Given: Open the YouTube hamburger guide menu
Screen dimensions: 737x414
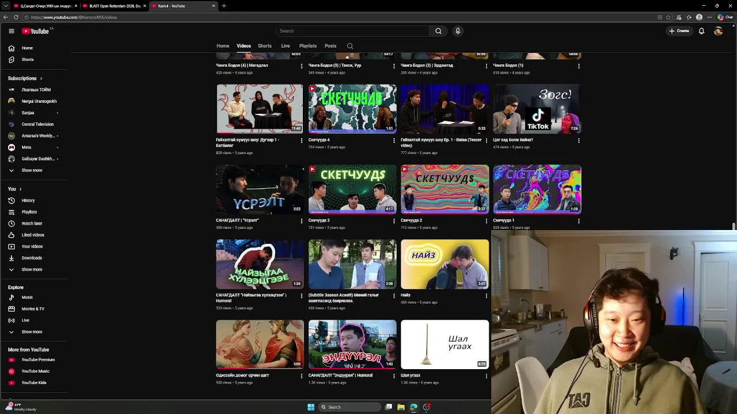Looking at the screenshot, I should coord(11,31).
